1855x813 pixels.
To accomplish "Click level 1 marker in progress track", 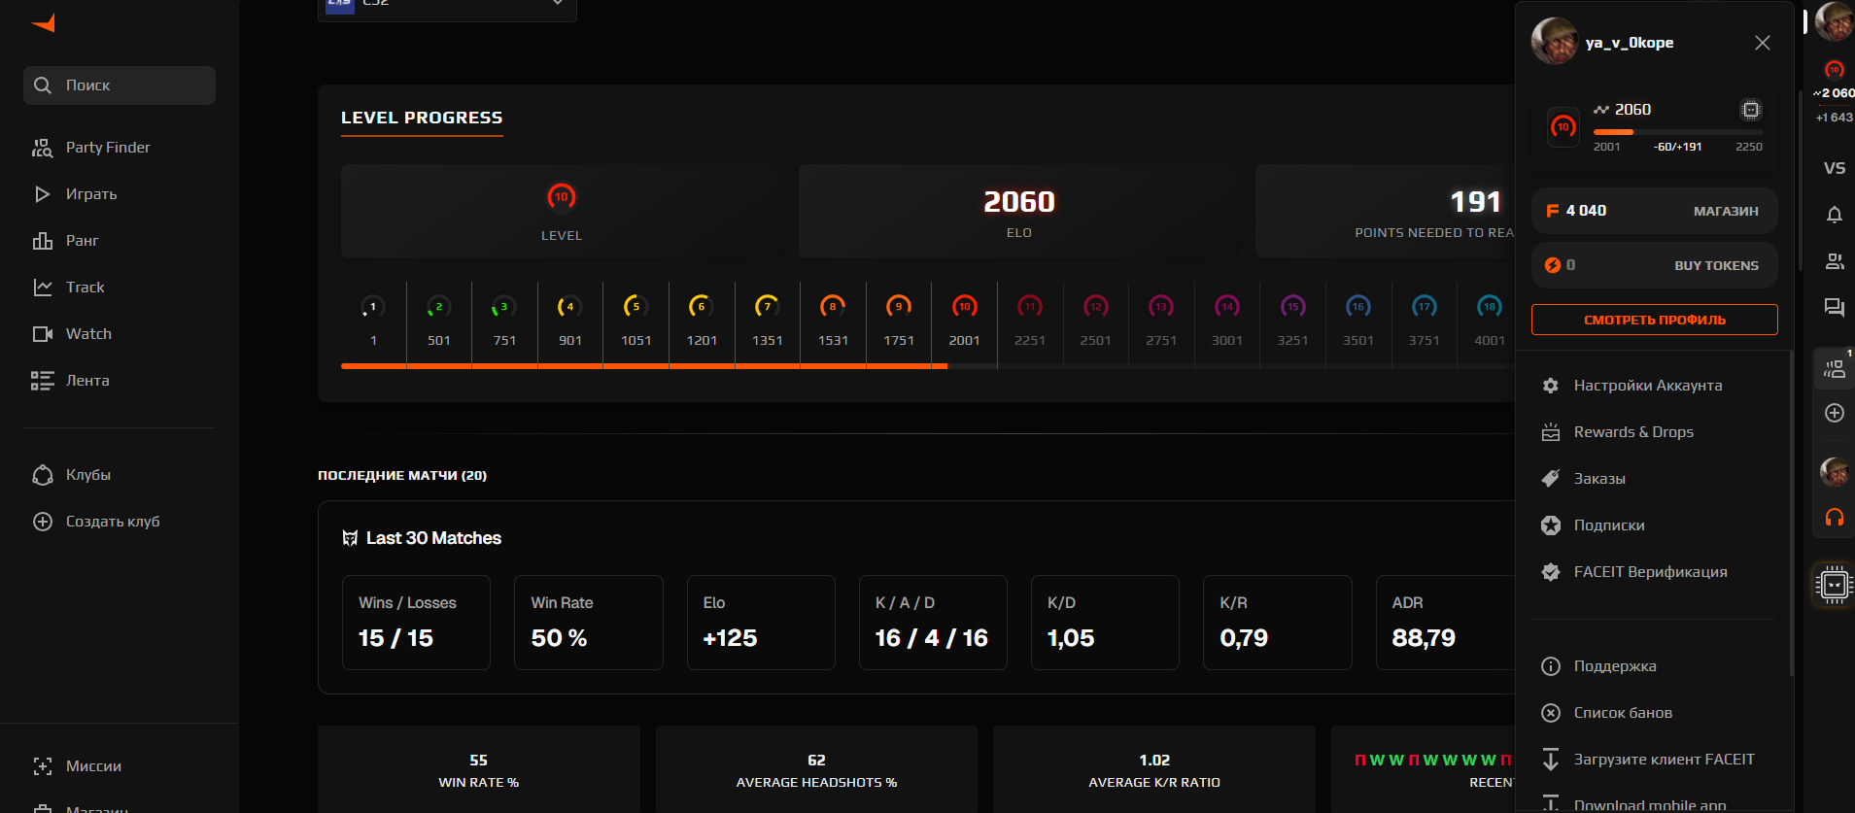I will pyautogui.click(x=373, y=307).
